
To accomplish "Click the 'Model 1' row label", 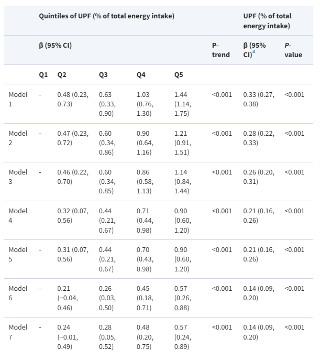I will (18, 100).
